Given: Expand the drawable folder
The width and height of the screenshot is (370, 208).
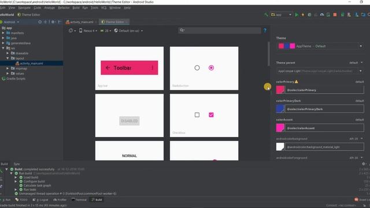Looking at the screenshot, I should pos(8,53).
